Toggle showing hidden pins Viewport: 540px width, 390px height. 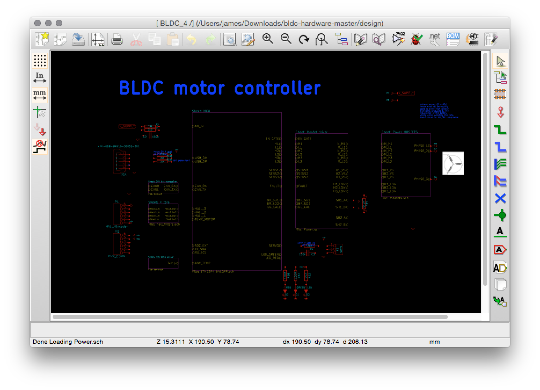point(40,129)
